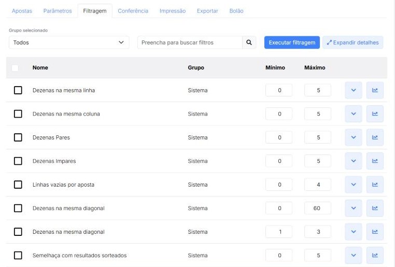Screen dimensions: 395x267
Task: Expand details chevron for Dezenas na mesma linha
Action: click(x=354, y=90)
